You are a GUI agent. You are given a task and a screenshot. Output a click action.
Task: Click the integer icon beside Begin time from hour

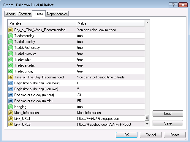(11, 83)
